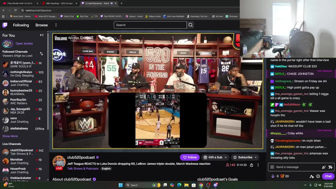This screenshot has height=189, width=336.
Task: Close the club520podcast Twitch tab
Action: [115, 3]
